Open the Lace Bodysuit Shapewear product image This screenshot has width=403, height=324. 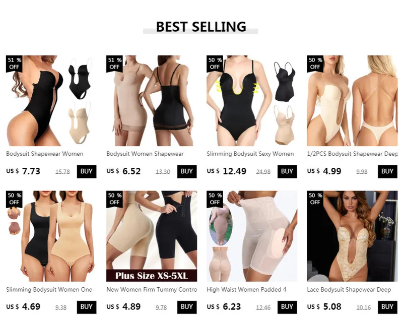click(352, 236)
